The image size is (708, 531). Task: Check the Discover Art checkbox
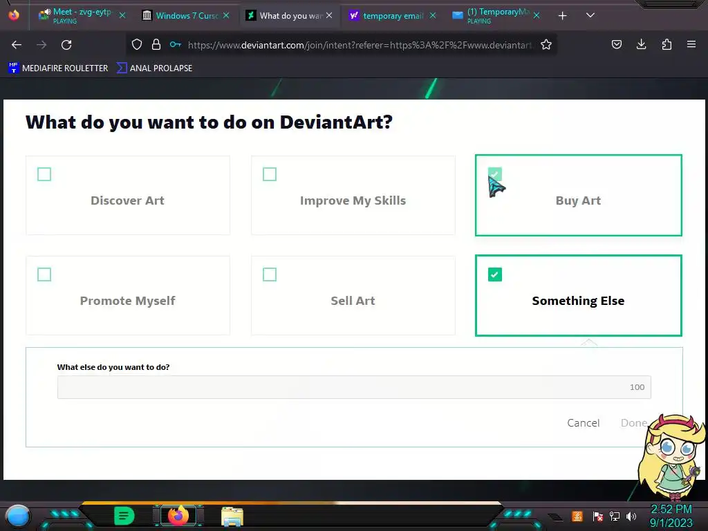[x=44, y=174]
